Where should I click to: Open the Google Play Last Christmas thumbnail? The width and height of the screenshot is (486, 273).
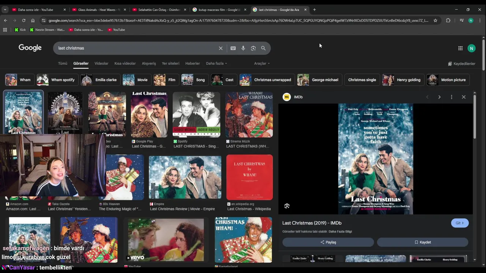pos(149,114)
